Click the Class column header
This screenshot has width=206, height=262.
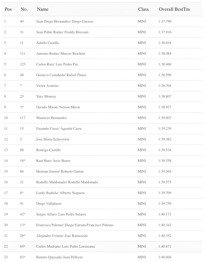click(143, 9)
